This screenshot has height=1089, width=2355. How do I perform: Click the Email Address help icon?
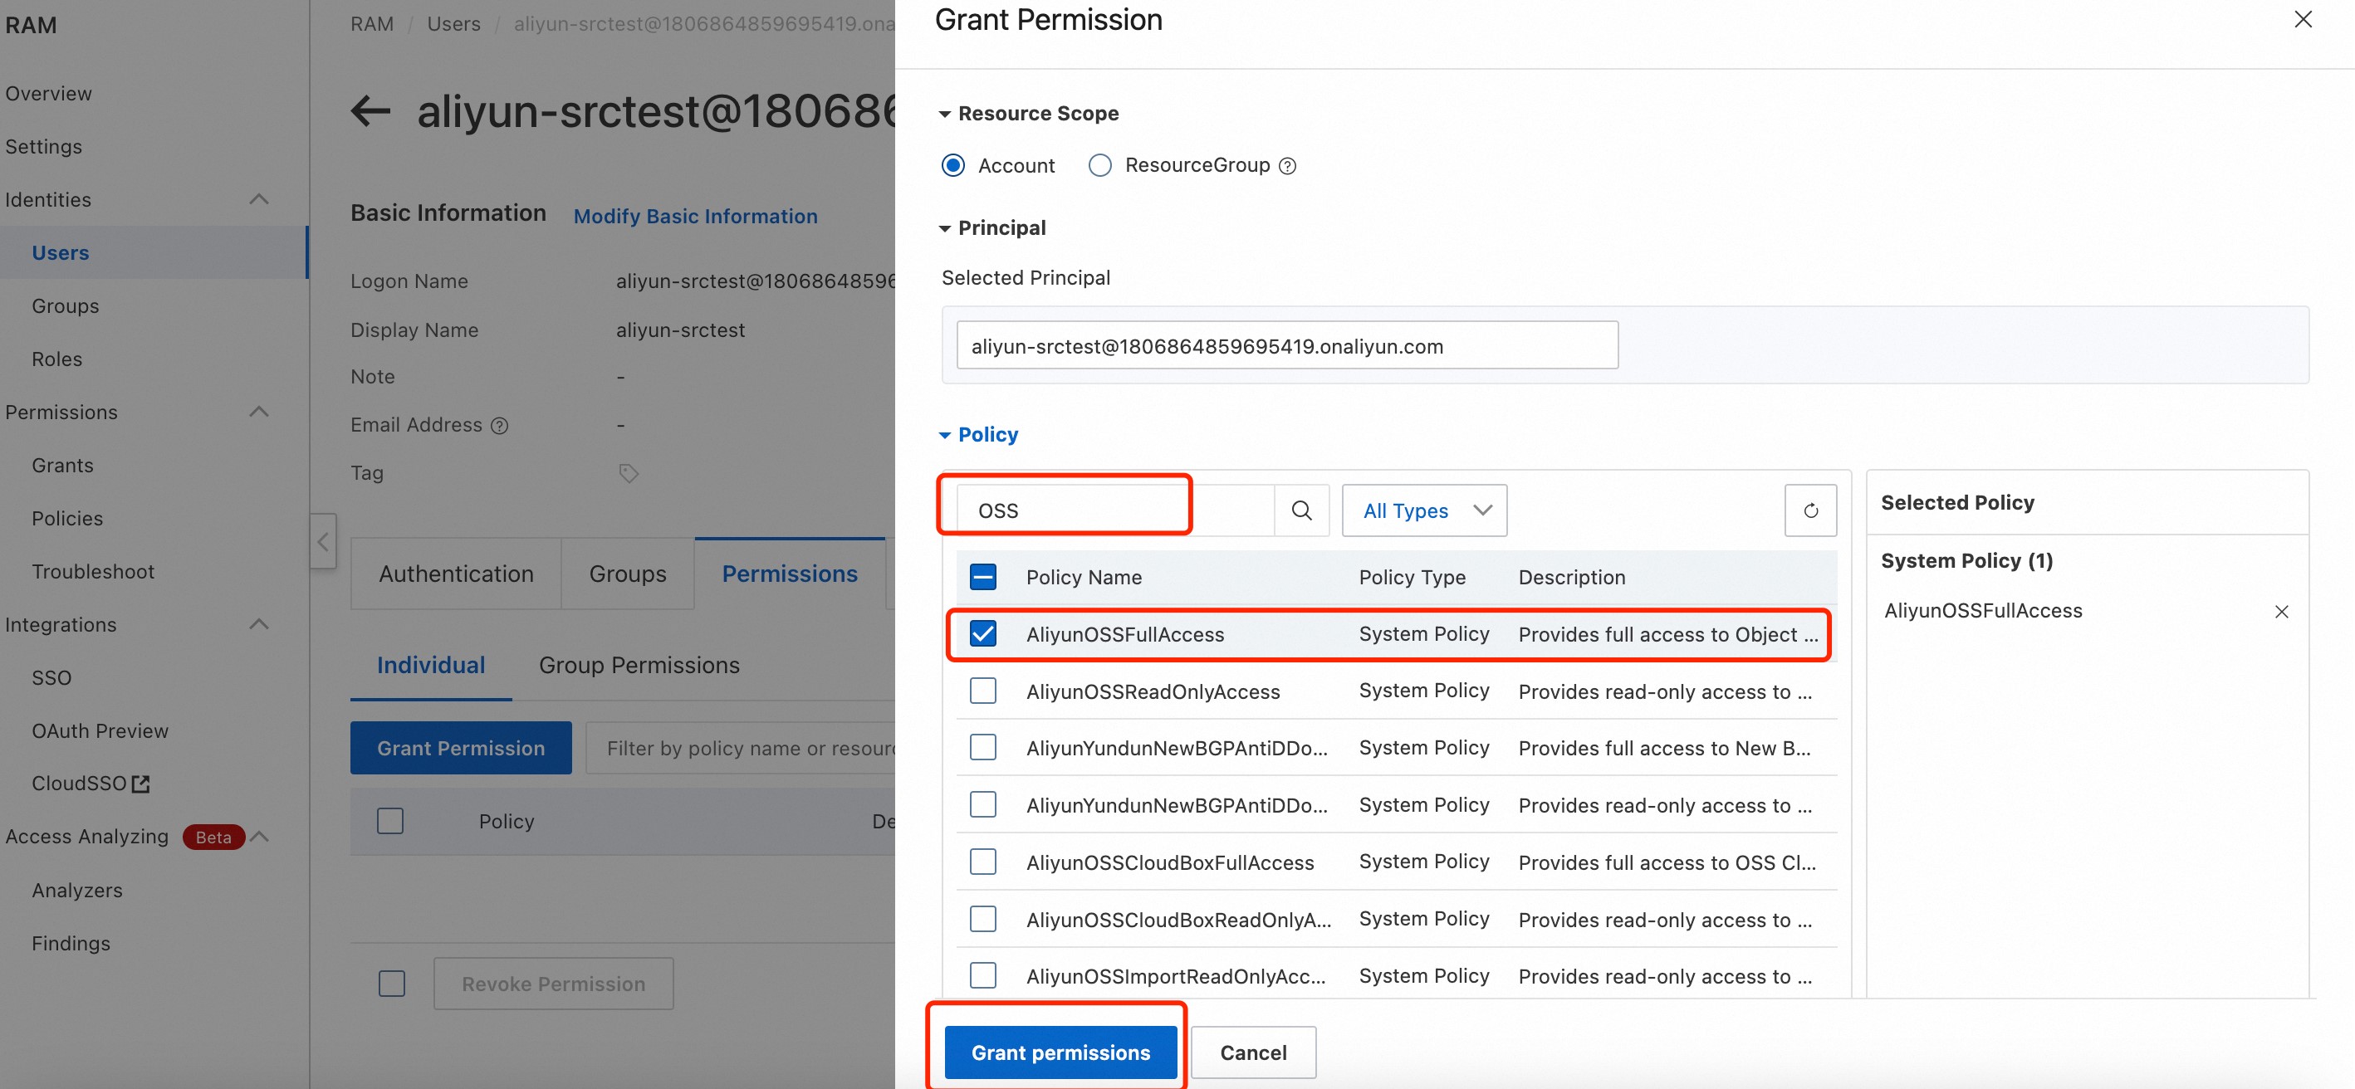click(x=499, y=425)
